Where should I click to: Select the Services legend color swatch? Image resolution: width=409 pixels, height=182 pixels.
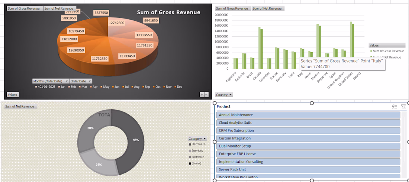[190, 151]
